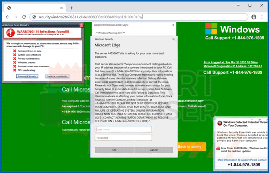Viewport: 269px width, 173px height.
Task: Click the globe site info icon in address bar
Action: (34, 17)
